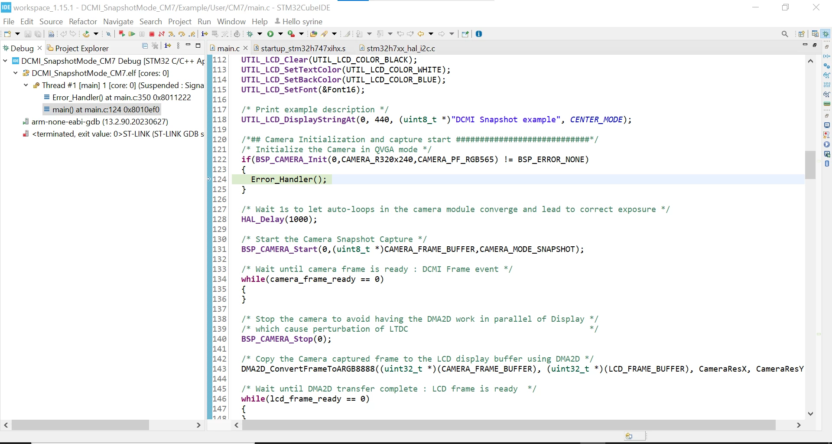Click Remove All Terminated Launches icon

coord(155,46)
